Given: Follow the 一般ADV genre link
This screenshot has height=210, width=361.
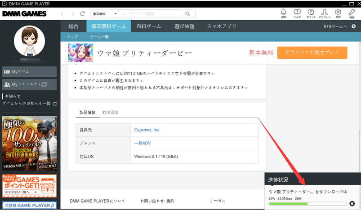Looking at the screenshot, I should coord(142,143).
